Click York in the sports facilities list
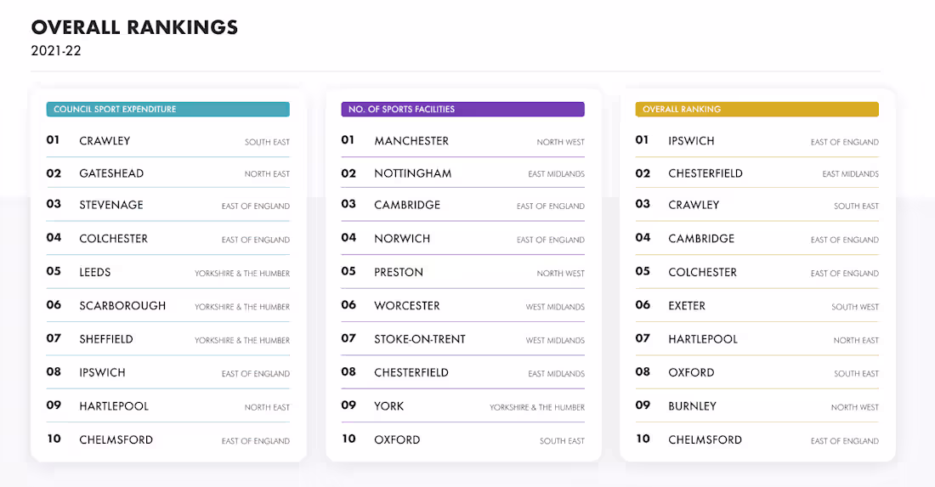The width and height of the screenshot is (935, 487). (x=389, y=406)
